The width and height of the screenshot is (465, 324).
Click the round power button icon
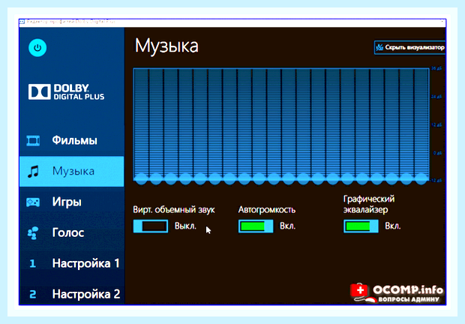pos(37,48)
